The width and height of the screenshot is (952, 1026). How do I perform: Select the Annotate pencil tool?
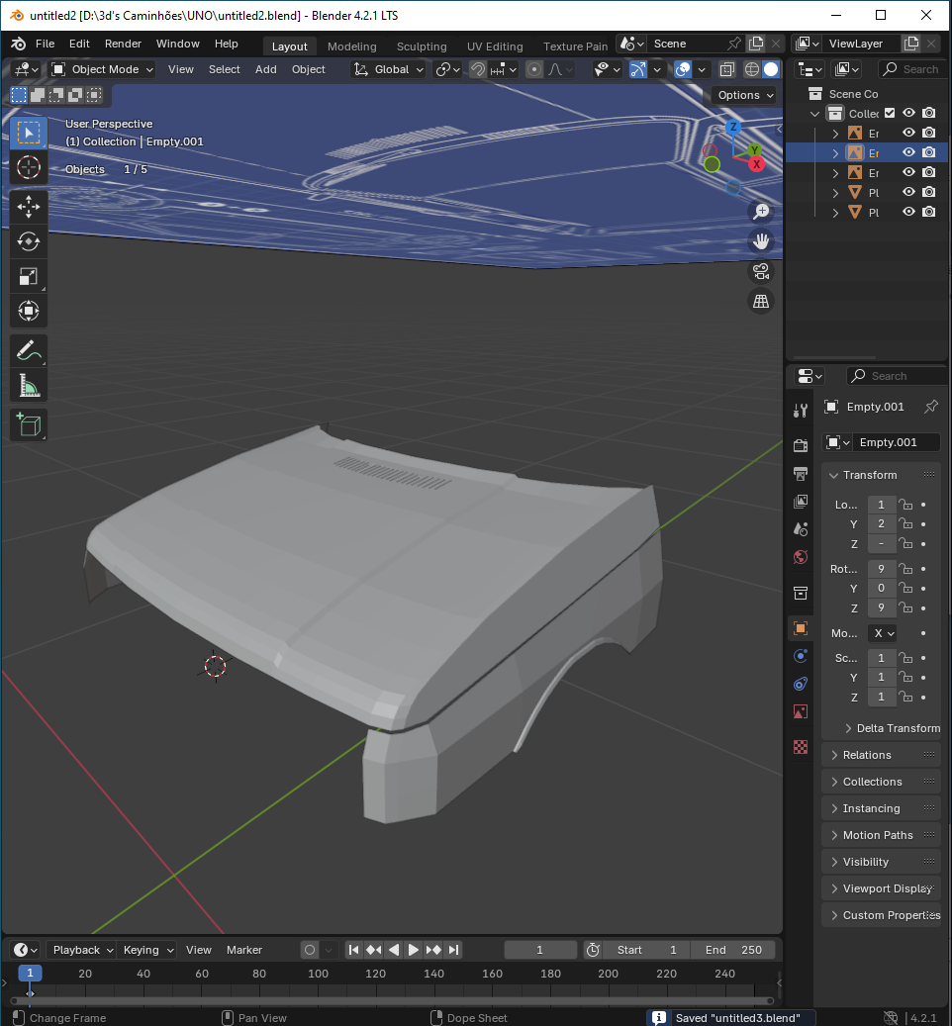(x=28, y=351)
